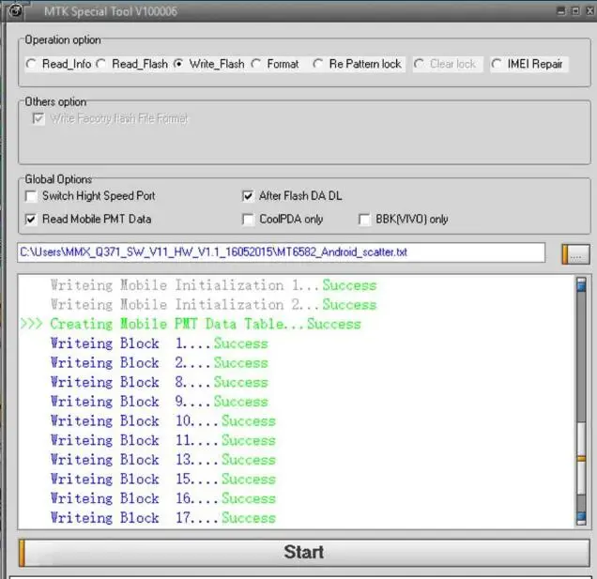Click the 'Writeing Block 11' log line
Viewport: 597px width, 579px height.
pyautogui.click(x=163, y=440)
